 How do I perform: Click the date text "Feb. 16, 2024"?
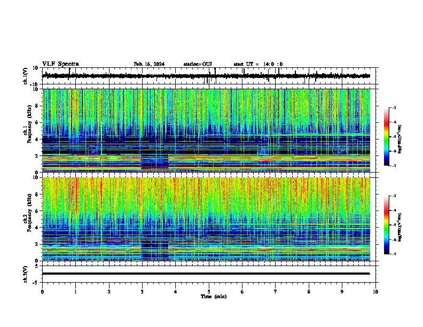pyautogui.click(x=149, y=64)
